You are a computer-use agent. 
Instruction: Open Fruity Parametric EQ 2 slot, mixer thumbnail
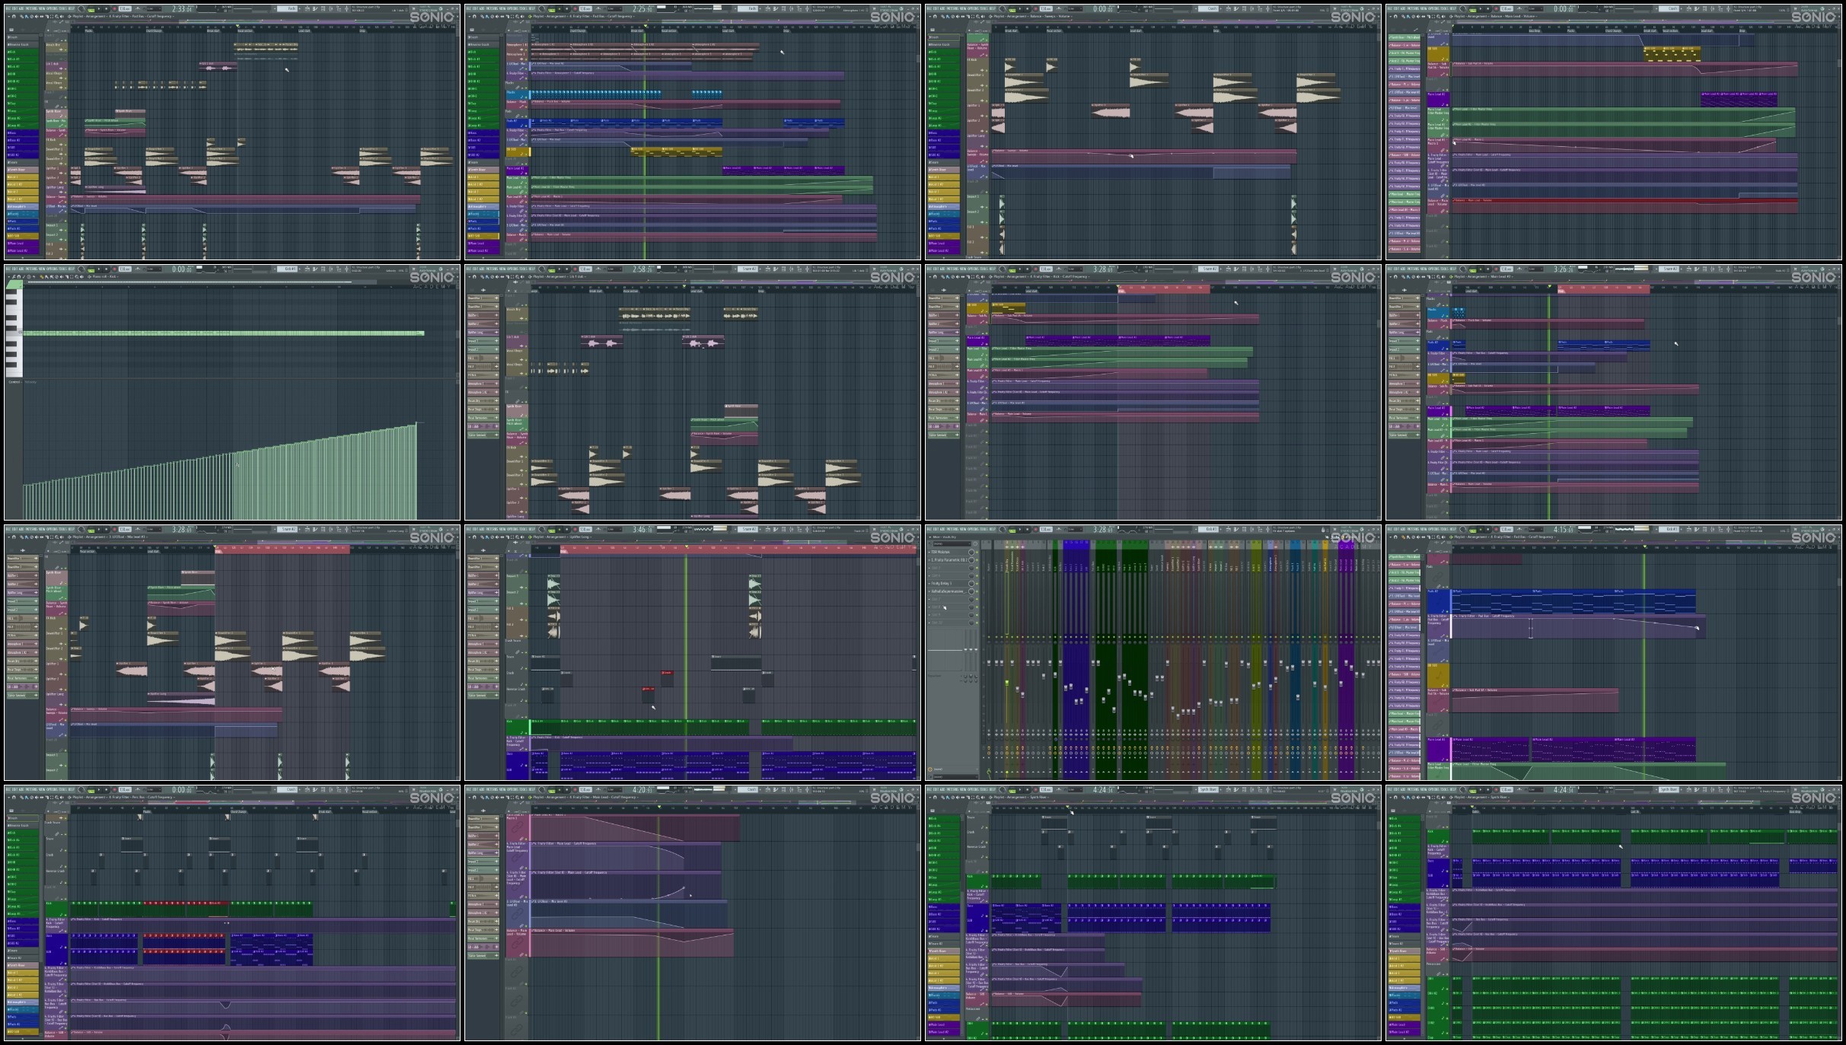coord(948,560)
